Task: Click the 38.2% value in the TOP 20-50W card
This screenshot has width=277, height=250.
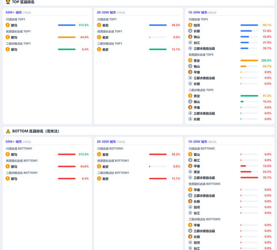Action: pos(176,25)
